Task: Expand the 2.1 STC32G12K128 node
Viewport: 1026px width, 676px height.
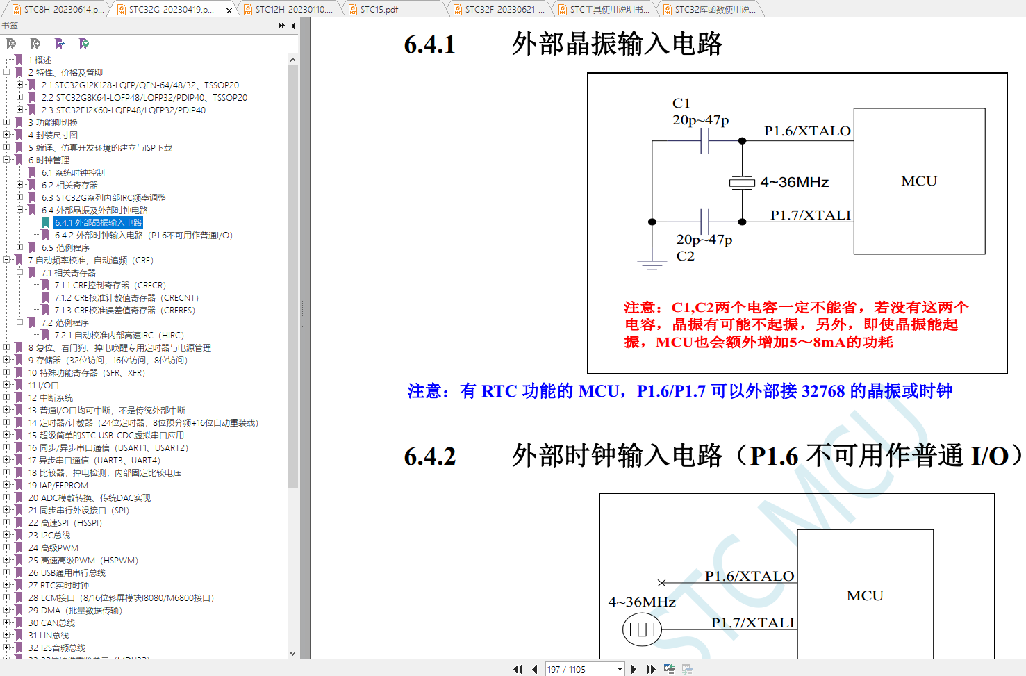Action: (x=20, y=85)
